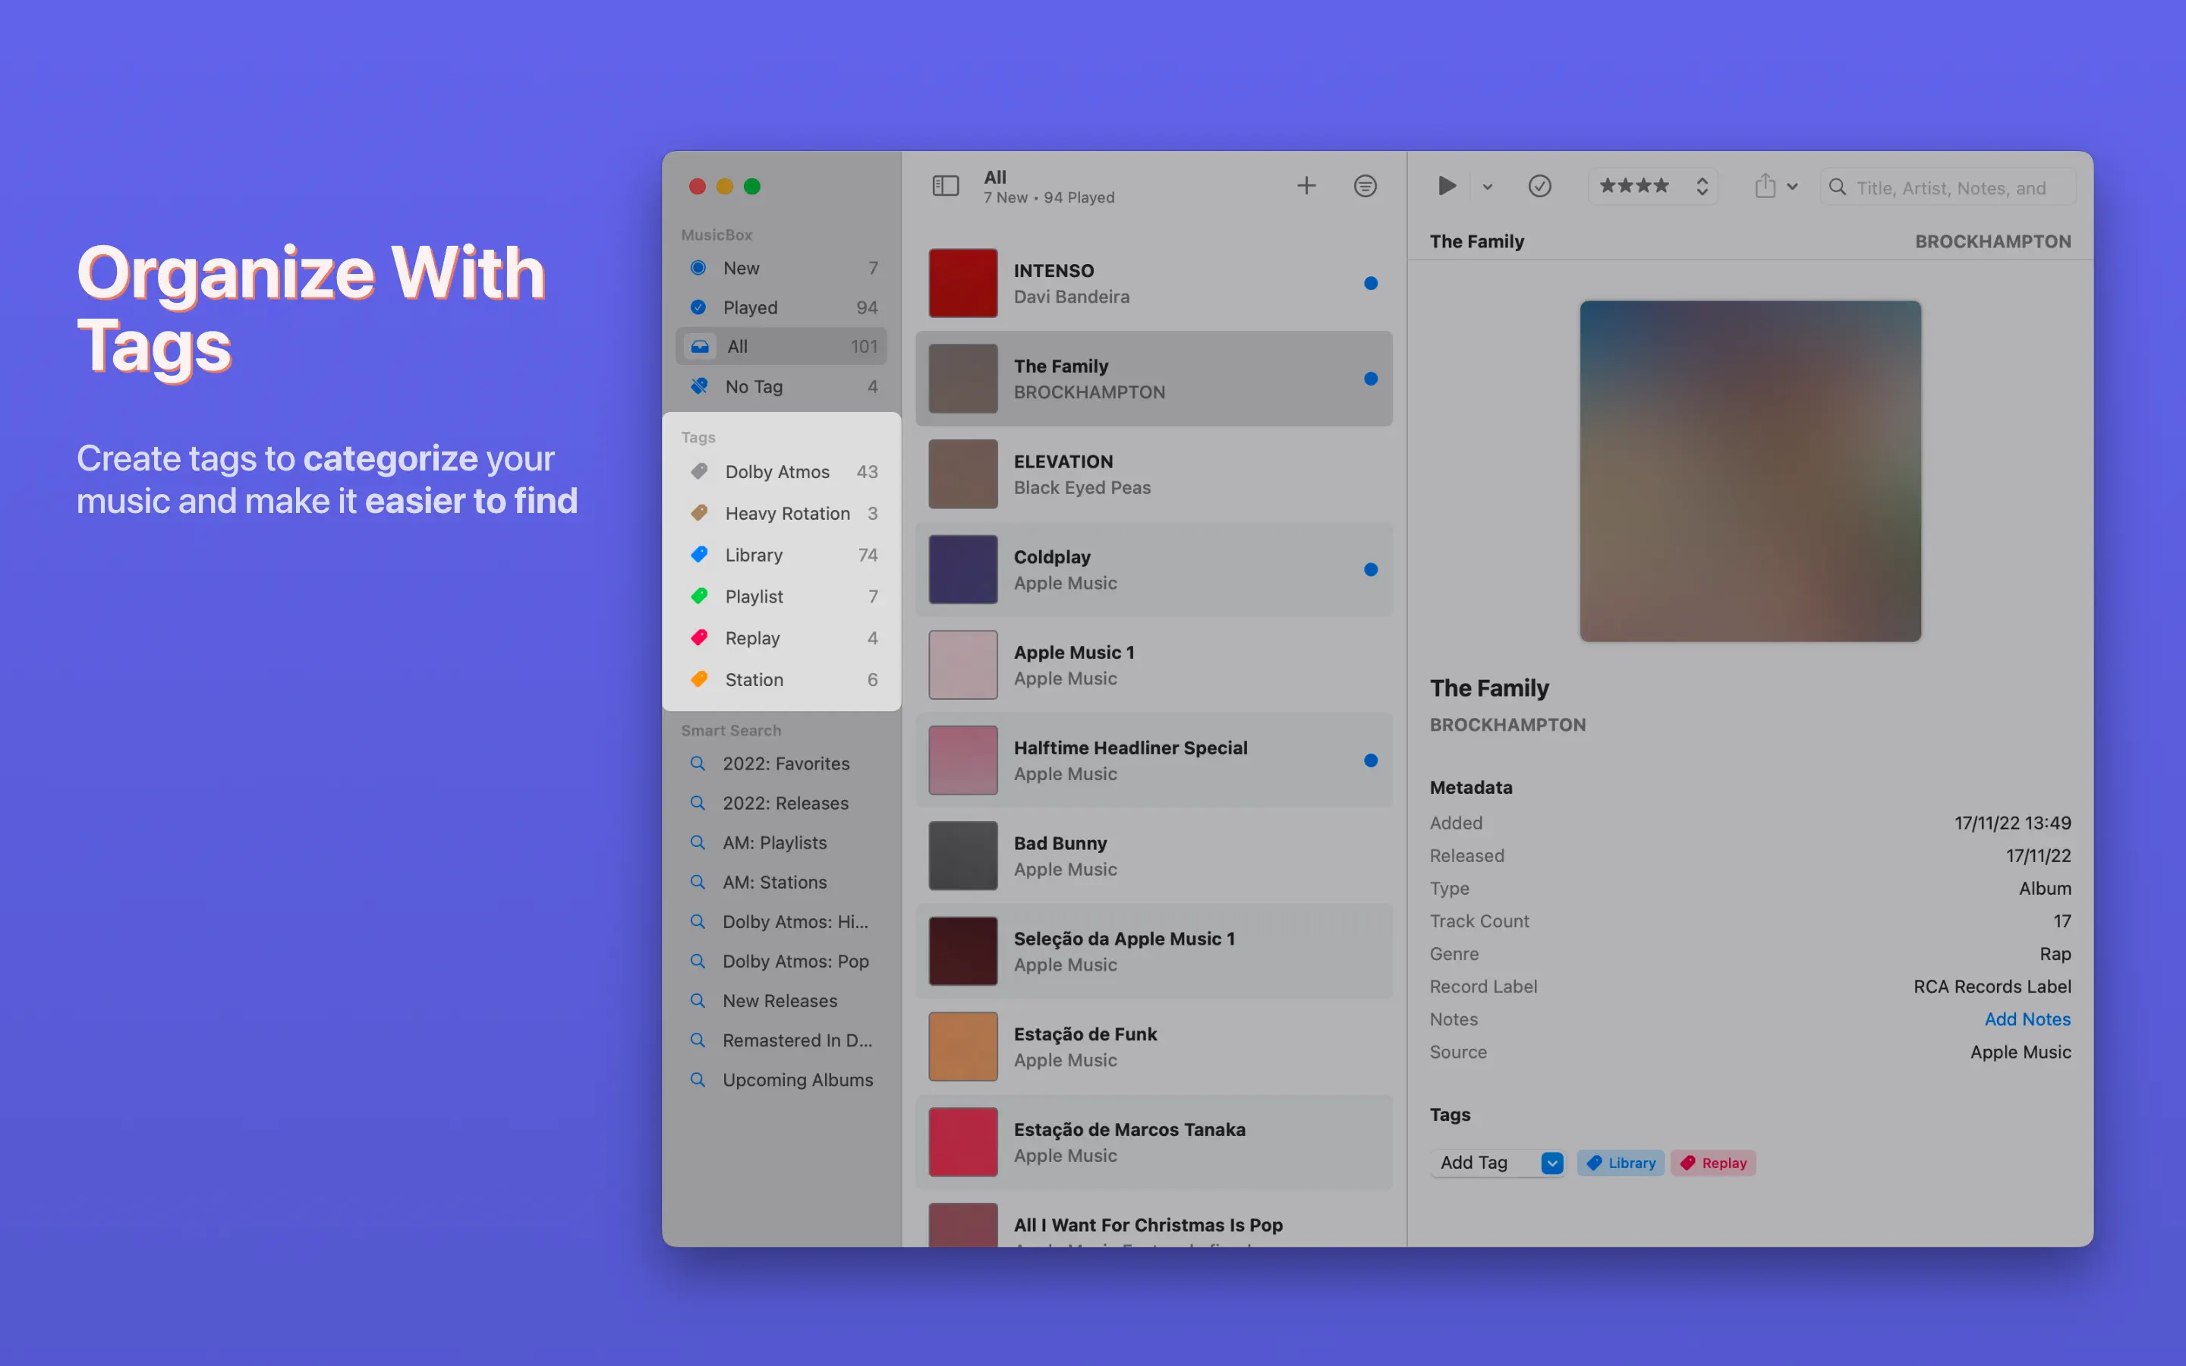
Task: Click the Add Notes link
Action: [x=2026, y=1019]
